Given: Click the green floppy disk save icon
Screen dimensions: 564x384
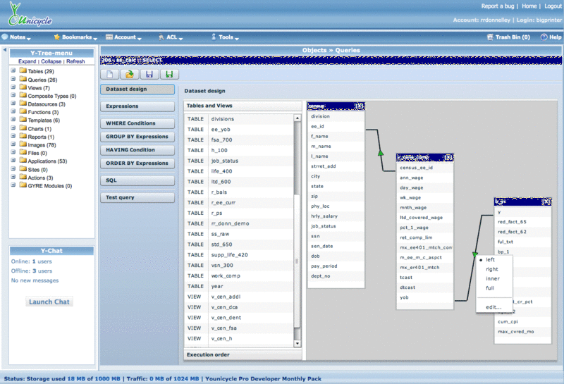Looking at the screenshot, I should pyautogui.click(x=168, y=74).
